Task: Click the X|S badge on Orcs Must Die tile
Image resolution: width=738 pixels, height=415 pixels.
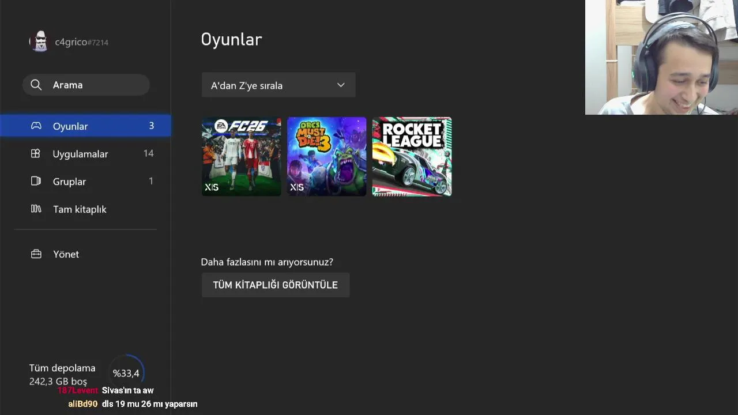Action: 297,187
